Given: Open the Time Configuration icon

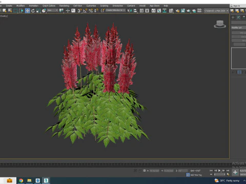Looking at the screenshot, I should pos(228,174).
